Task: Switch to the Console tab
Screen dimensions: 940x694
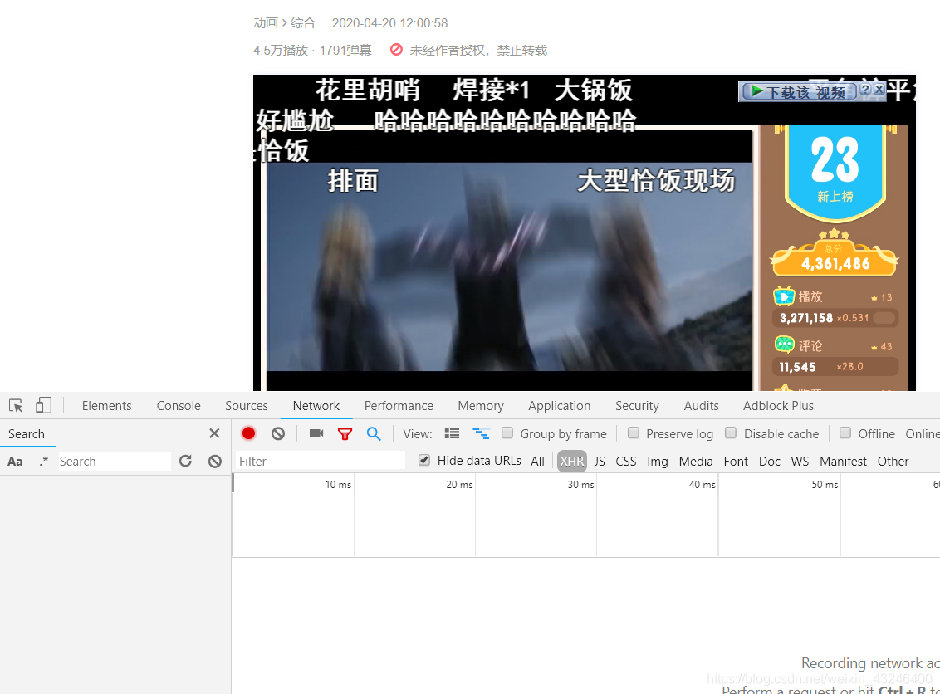Action: 179,406
